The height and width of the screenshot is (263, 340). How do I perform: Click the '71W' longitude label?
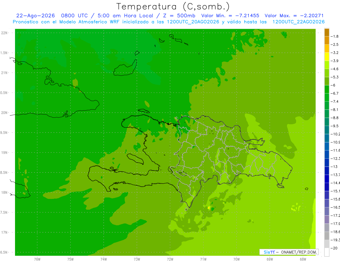pyautogui.click(x=203, y=259)
